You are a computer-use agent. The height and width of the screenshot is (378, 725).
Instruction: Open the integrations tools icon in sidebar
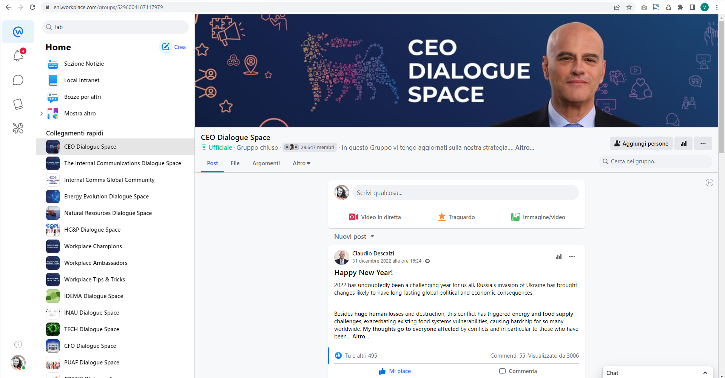(x=18, y=128)
